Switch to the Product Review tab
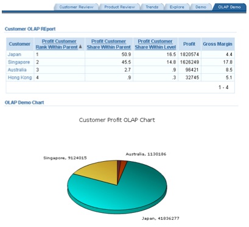The image size is (249, 227). pyautogui.click(x=119, y=7)
